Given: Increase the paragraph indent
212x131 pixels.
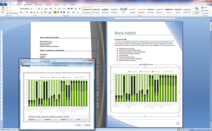Looking at the screenshot, I should [72, 9].
